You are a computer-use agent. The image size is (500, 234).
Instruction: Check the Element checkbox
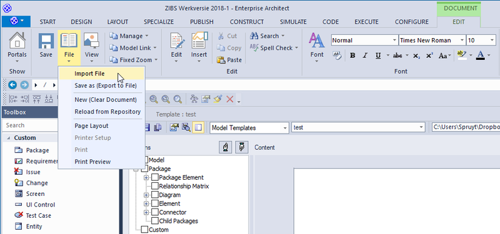tap(154, 203)
